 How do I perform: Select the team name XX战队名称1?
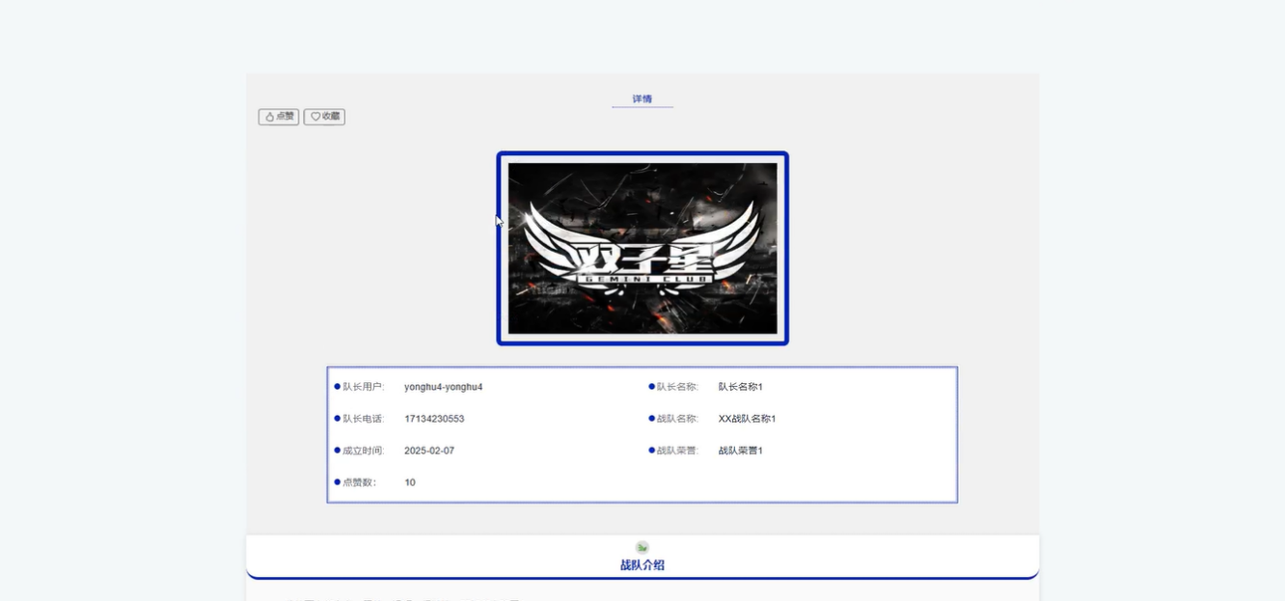click(x=748, y=419)
